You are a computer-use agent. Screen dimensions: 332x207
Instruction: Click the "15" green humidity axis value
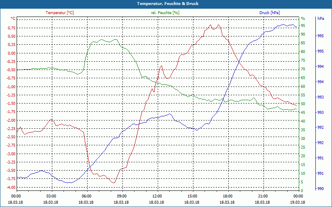pyautogui.click(x=303, y=165)
